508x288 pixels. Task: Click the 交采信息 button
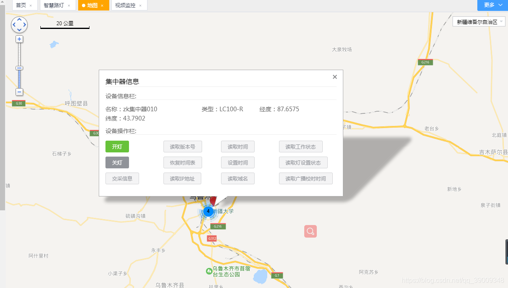pos(122,178)
